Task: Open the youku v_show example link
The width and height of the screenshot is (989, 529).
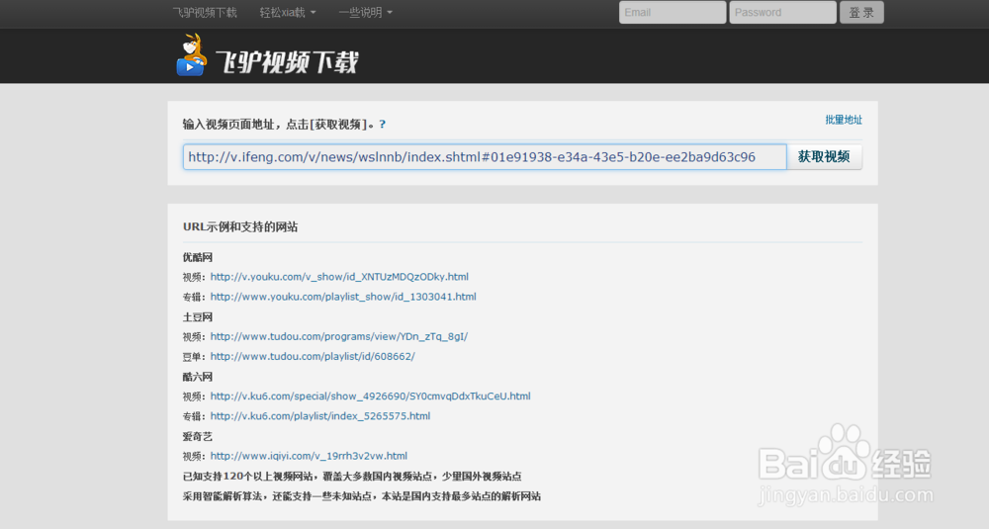Action: click(x=339, y=277)
